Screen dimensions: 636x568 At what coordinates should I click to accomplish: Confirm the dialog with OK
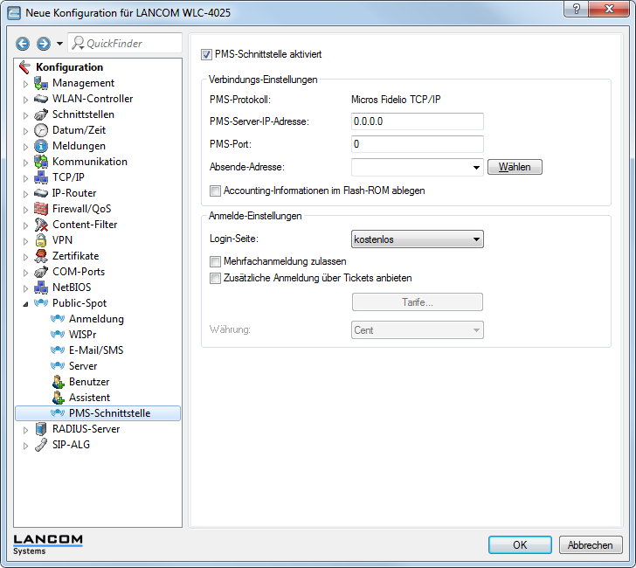[x=520, y=544]
